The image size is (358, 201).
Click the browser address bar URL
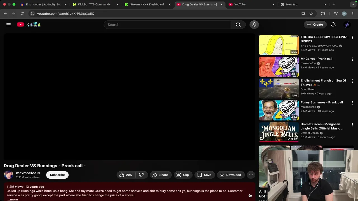click(66, 13)
